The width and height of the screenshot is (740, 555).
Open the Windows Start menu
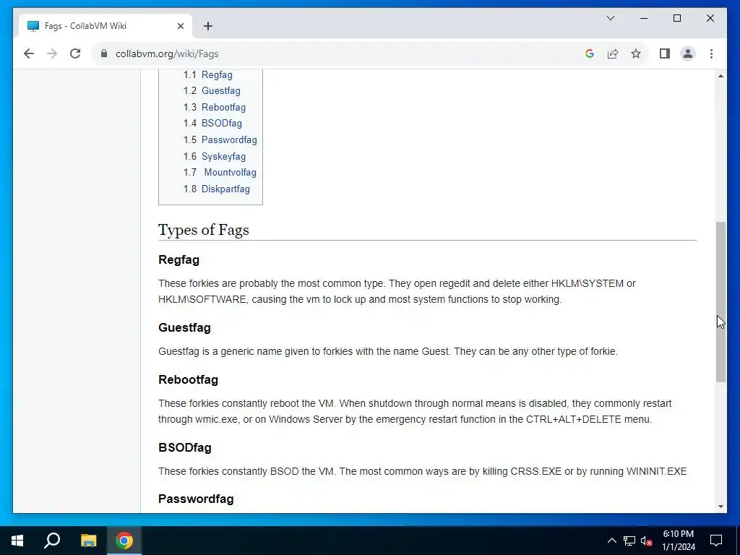click(x=17, y=541)
